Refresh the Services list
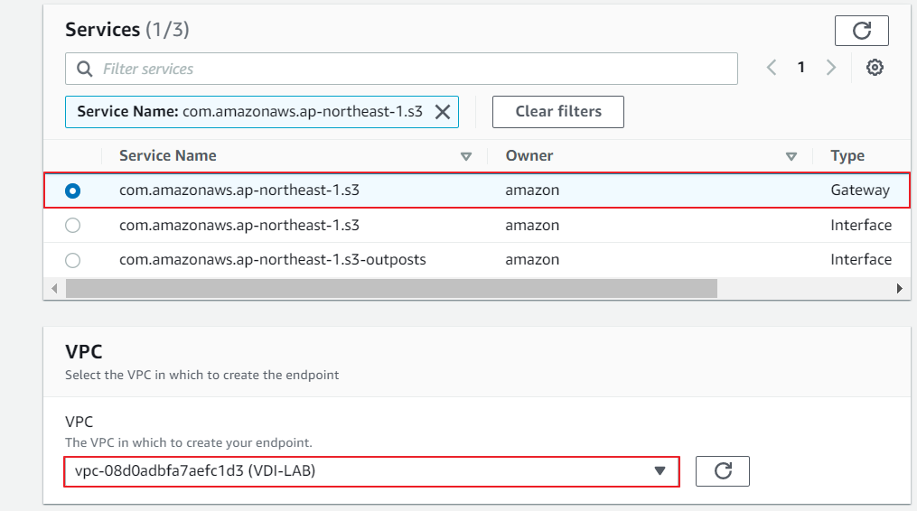917x511 pixels. [861, 31]
